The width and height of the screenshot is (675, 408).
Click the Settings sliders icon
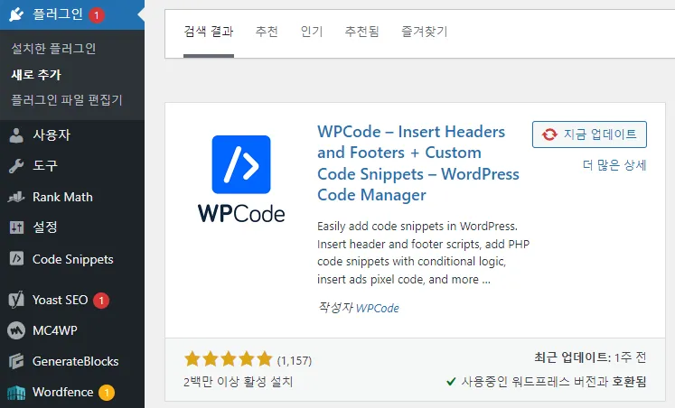click(16, 227)
